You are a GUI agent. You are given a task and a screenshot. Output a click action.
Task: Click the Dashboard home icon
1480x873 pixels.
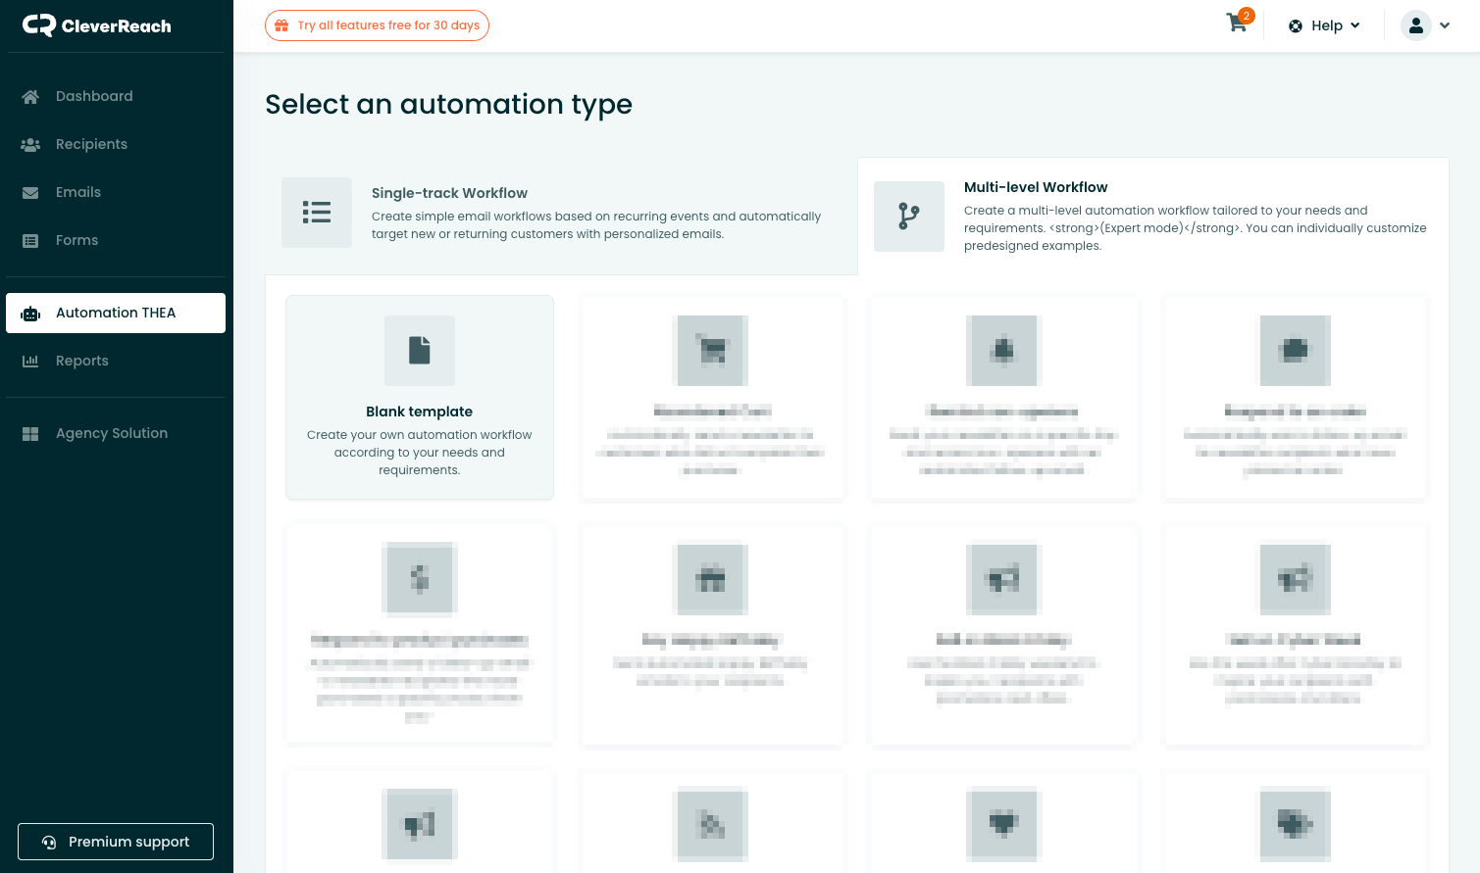click(x=30, y=96)
